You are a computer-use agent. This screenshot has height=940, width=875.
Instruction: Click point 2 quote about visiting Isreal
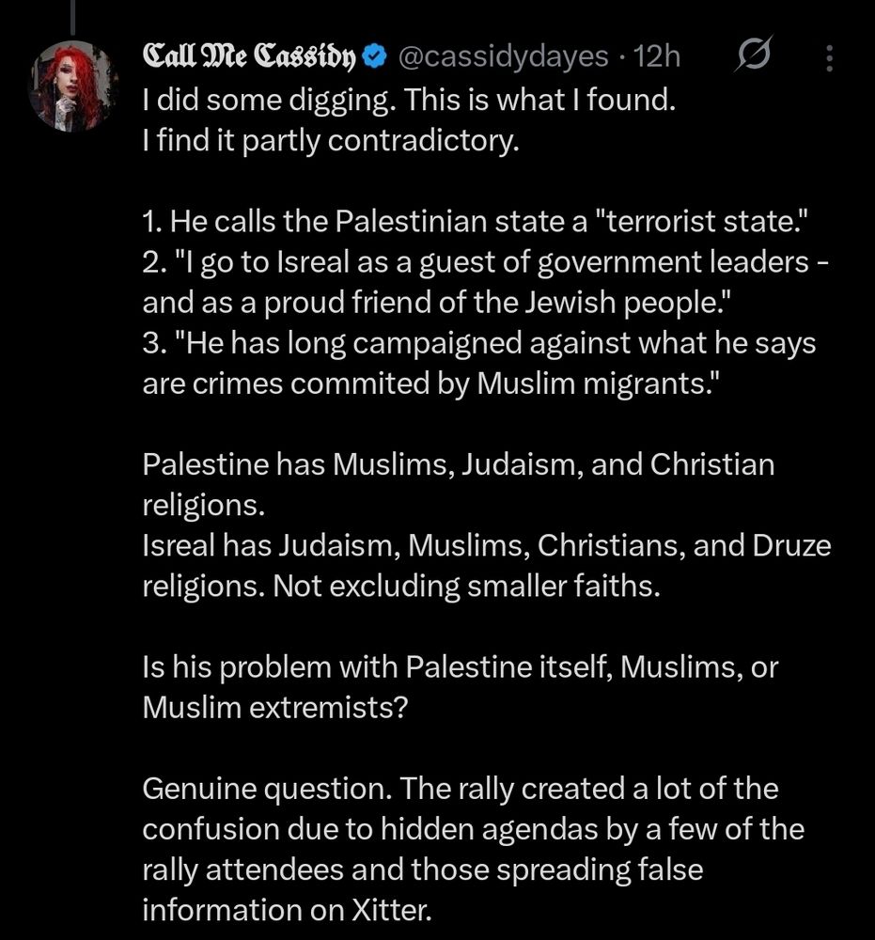(x=486, y=282)
